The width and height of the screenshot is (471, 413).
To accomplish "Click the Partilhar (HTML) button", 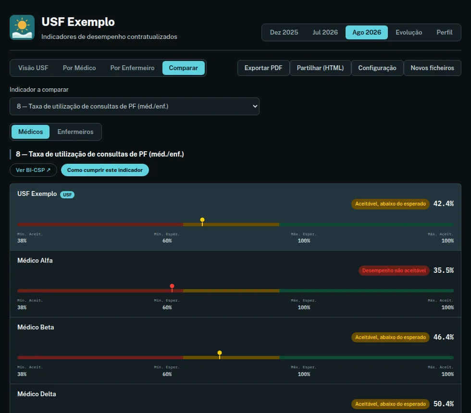I will click(320, 68).
